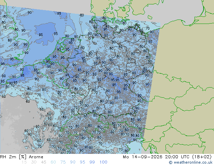The width and height of the screenshot is (214, 165).
Task: Open the weatheronline.co.uk copyright link
Action: (x=191, y=162)
